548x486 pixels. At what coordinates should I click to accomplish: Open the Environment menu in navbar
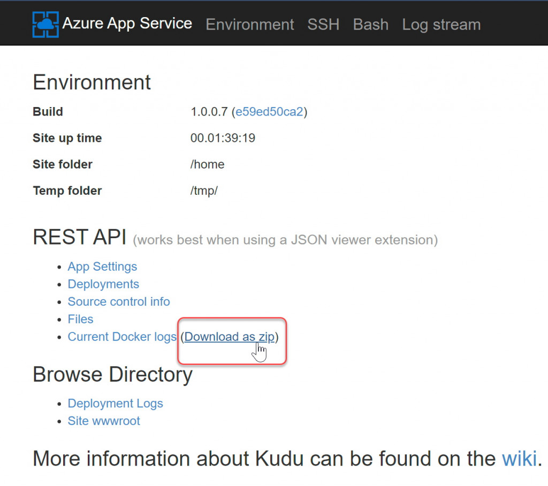[249, 25]
